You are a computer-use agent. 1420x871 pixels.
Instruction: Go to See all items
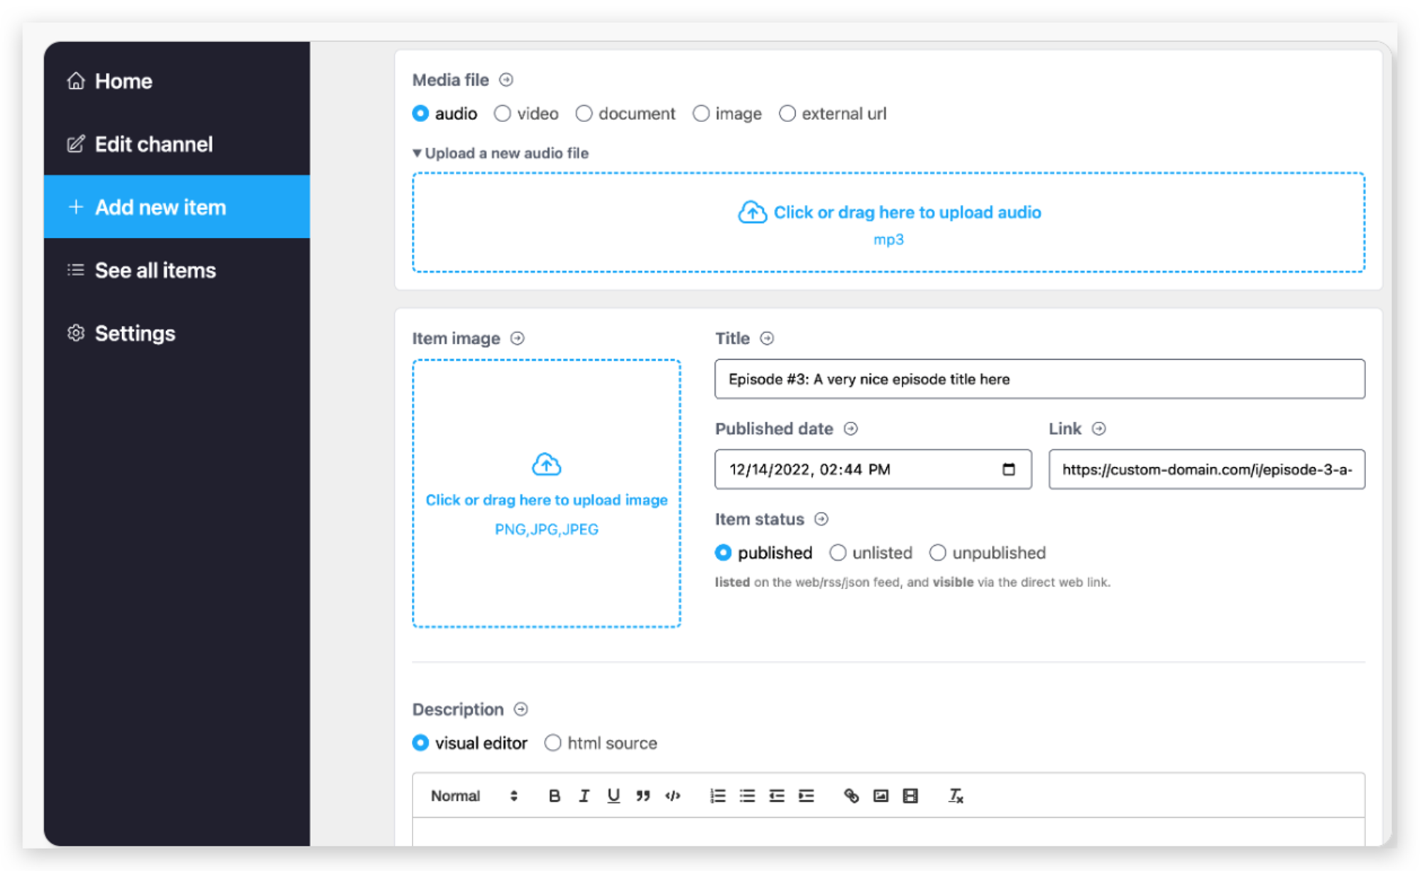(177, 270)
